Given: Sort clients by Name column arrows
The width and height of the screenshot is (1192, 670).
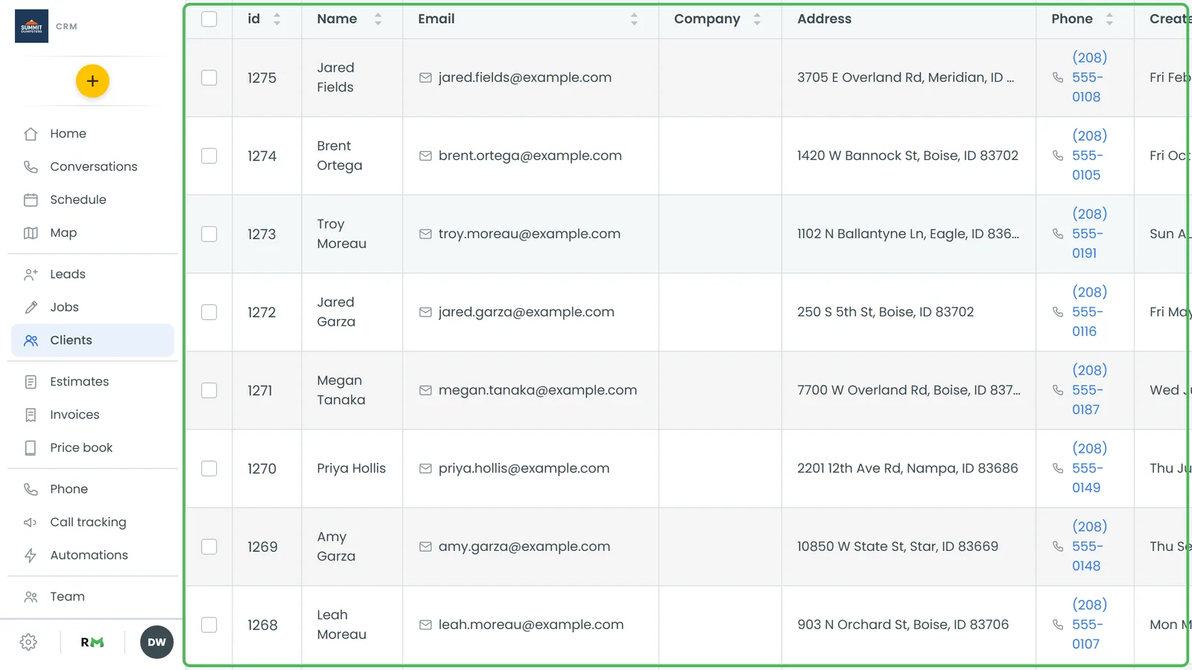Looking at the screenshot, I should point(378,19).
